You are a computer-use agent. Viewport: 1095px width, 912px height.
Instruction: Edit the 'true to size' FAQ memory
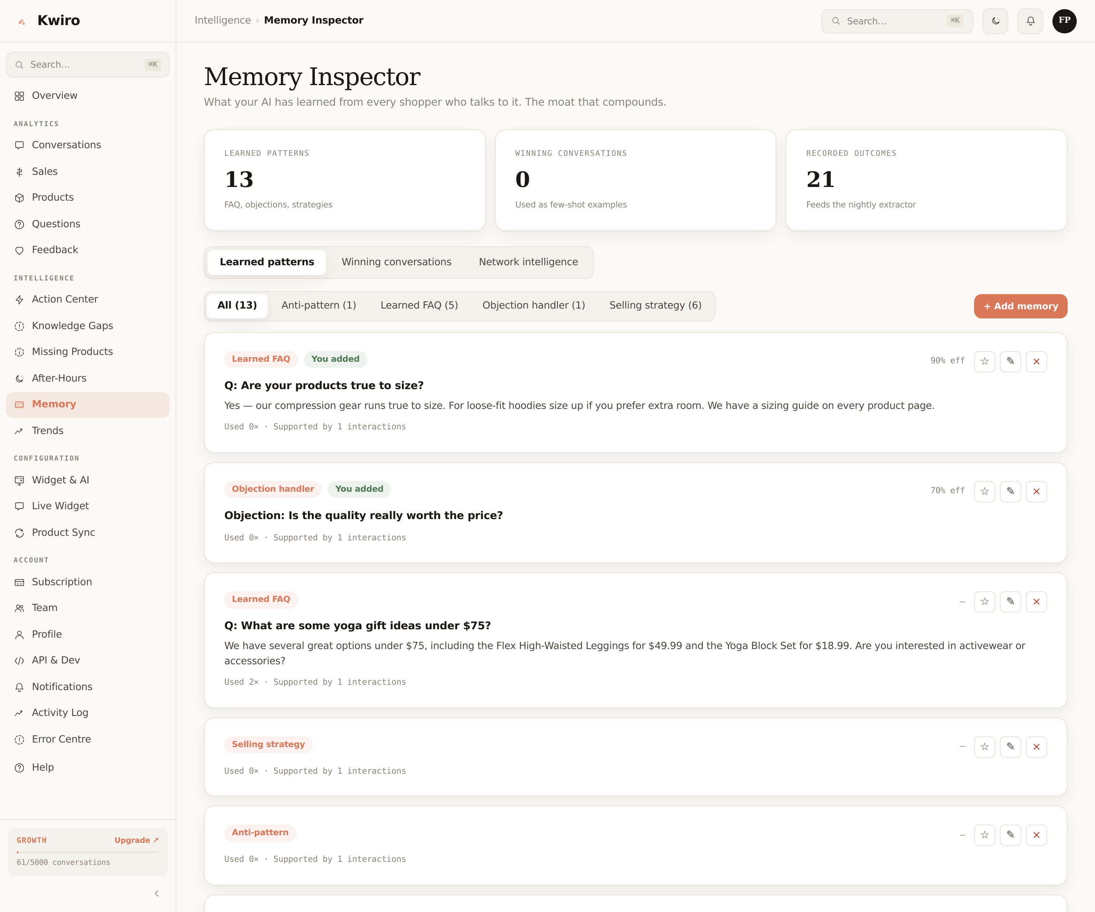pos(1011,361)
